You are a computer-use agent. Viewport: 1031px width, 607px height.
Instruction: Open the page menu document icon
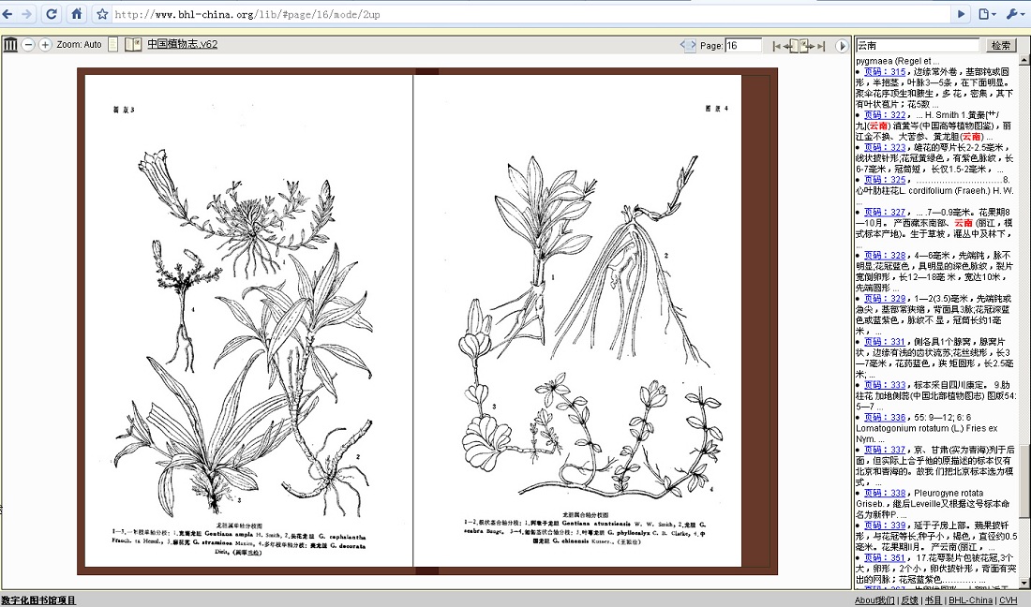(x=987, y=14)
